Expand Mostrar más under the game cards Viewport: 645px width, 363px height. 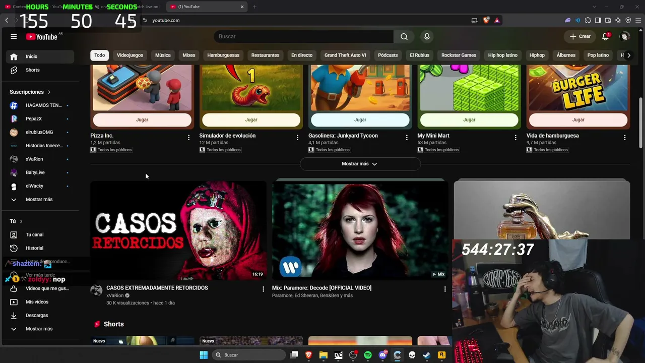[360, 164]
